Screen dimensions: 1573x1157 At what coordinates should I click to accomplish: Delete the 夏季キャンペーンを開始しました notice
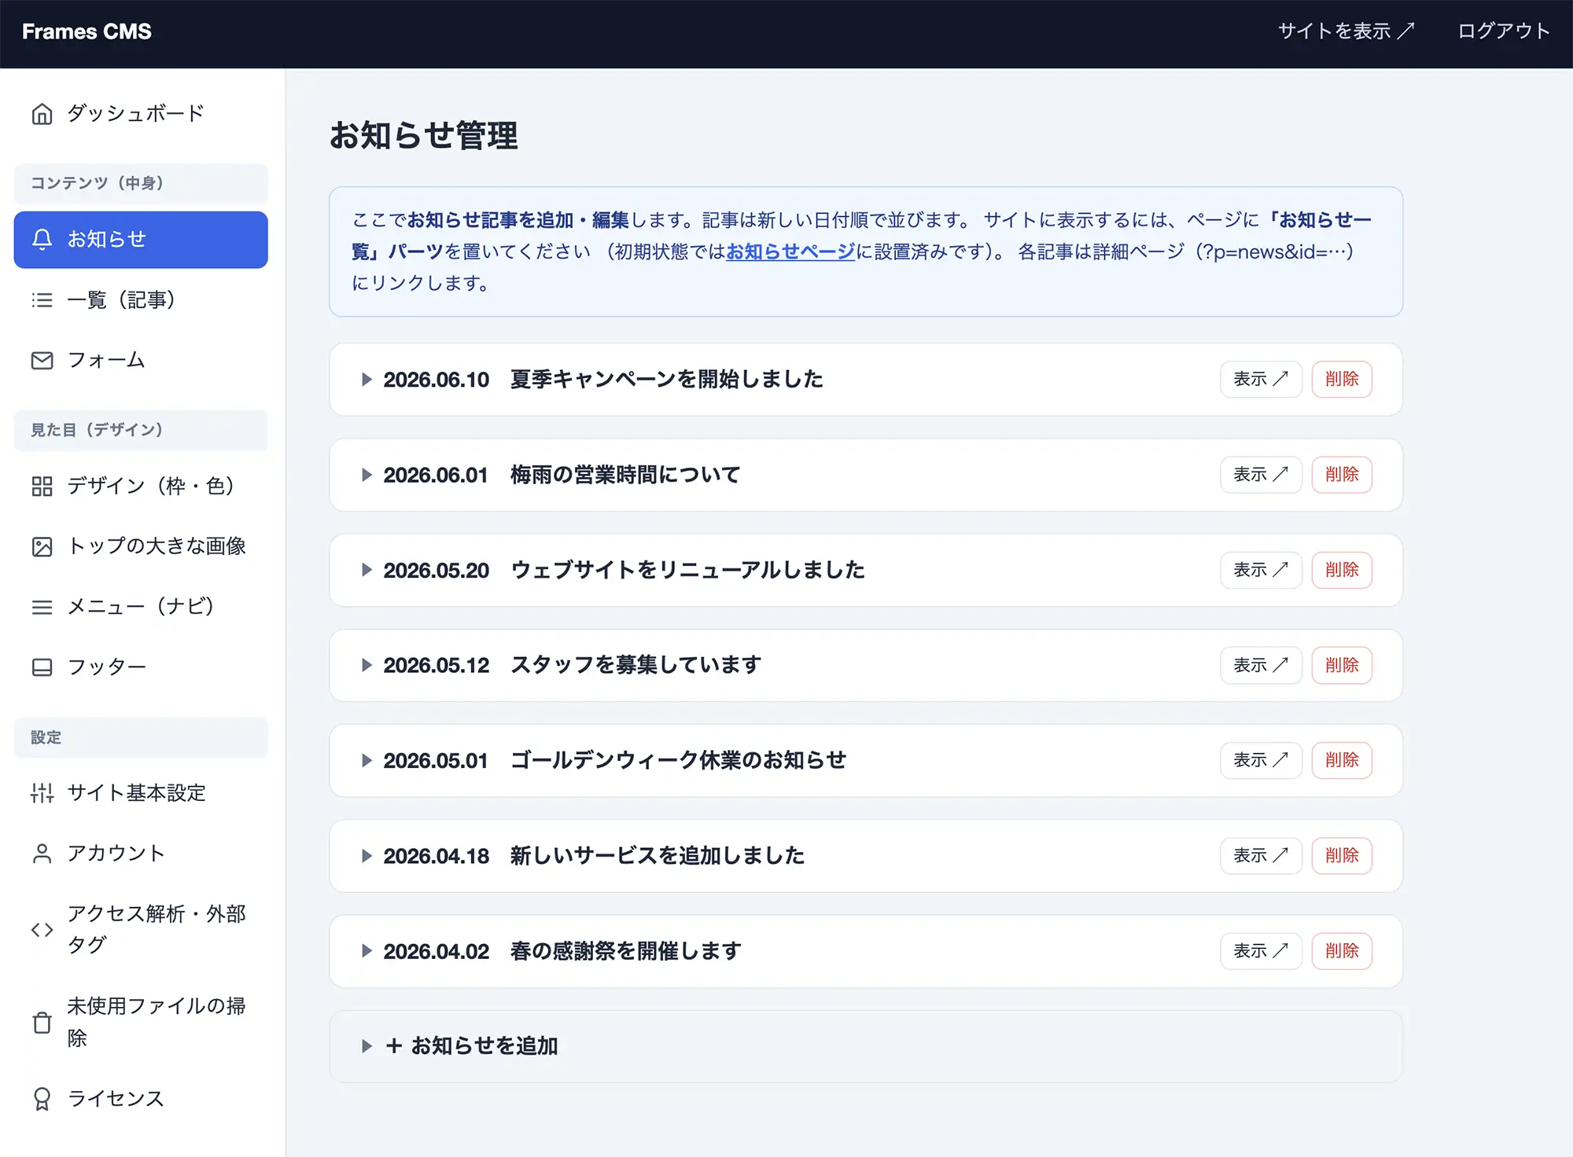[x=1342, y=380]
